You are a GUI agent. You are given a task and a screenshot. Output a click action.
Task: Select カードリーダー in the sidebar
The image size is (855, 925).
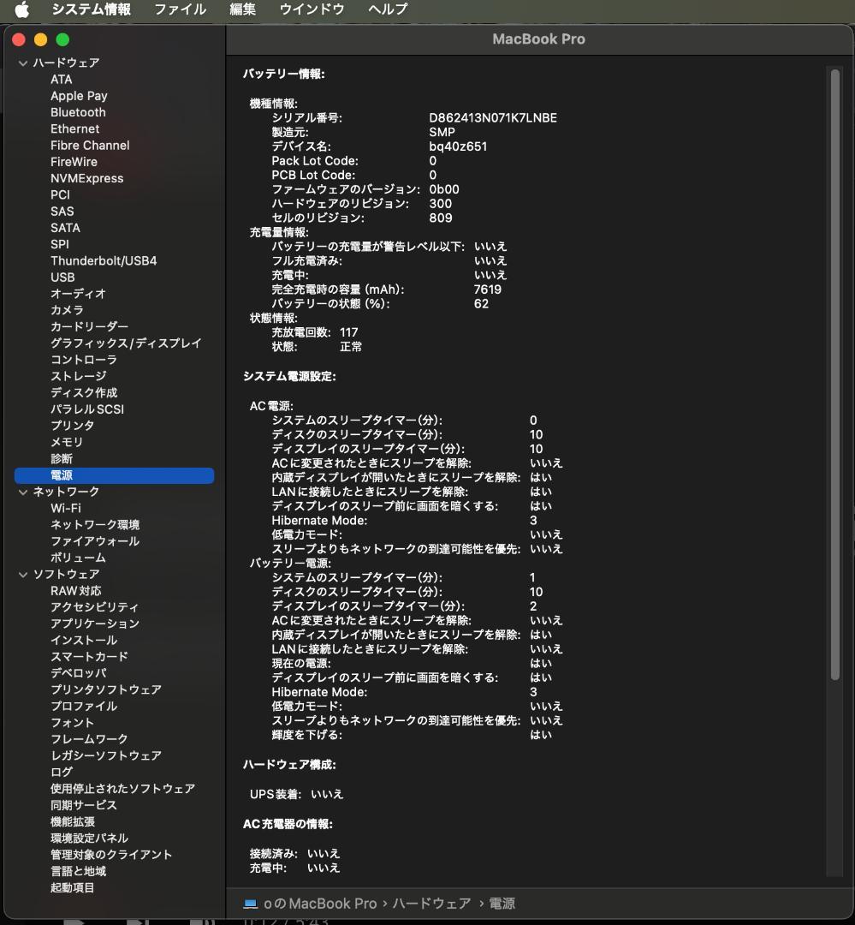[90, 327]
